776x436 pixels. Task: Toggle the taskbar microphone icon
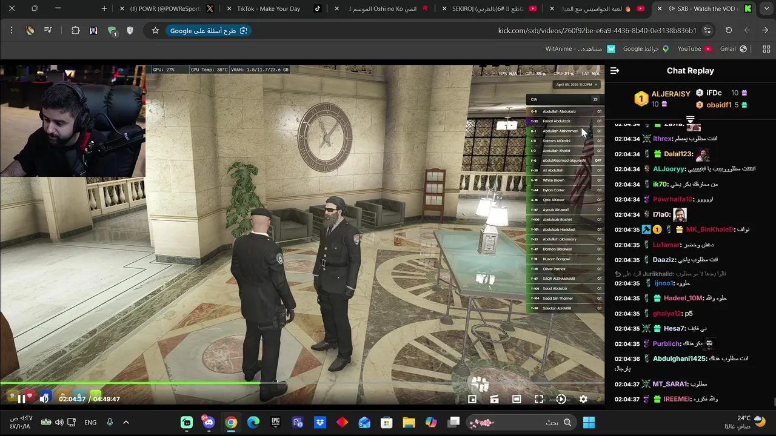pos(110,422)
